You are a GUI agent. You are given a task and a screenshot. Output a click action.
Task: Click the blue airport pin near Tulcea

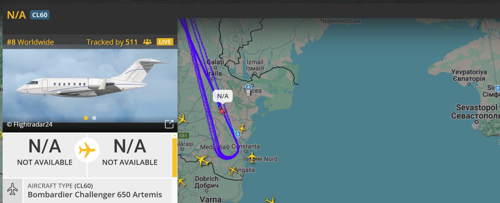tap(248, 87)
